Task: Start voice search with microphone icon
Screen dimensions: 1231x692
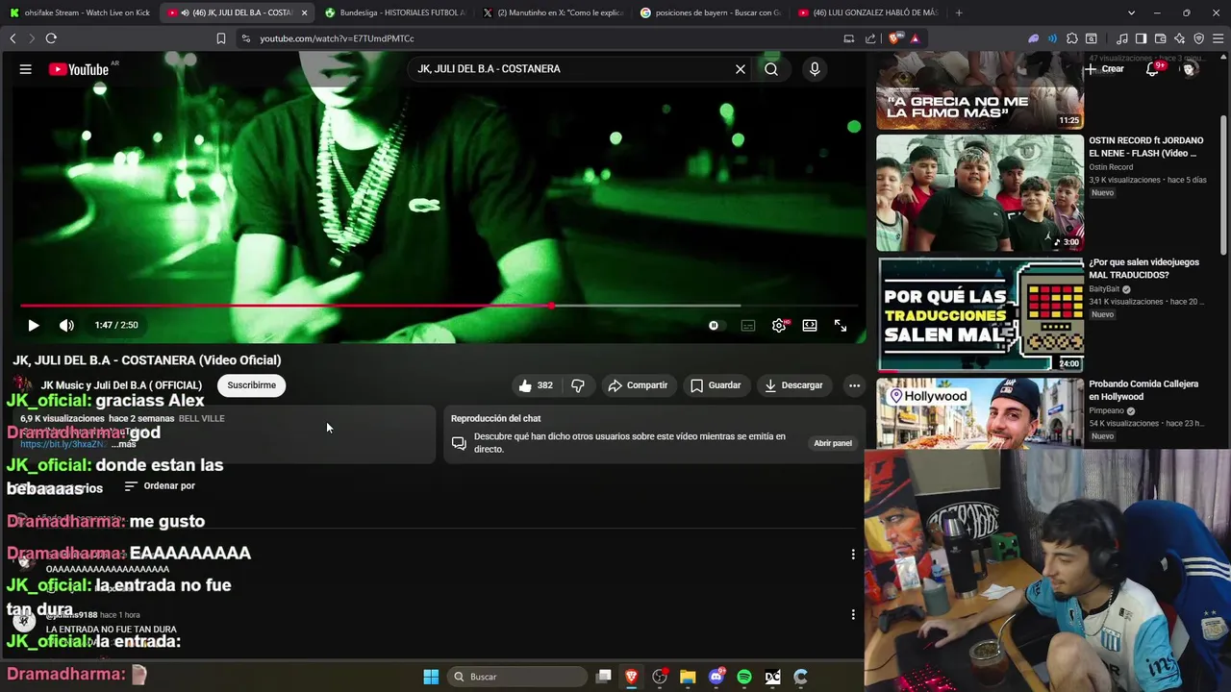Action: click(815, 69)
